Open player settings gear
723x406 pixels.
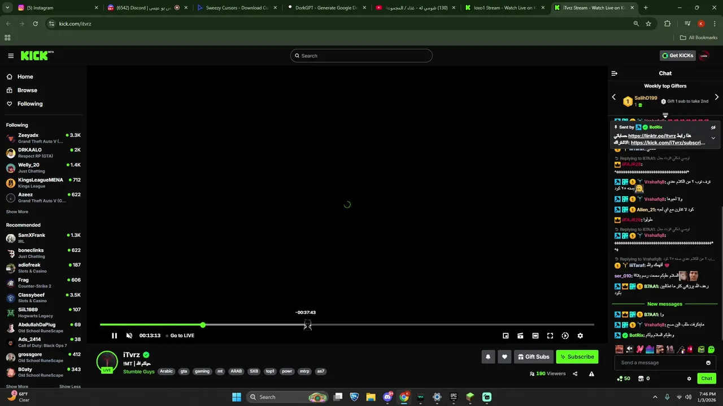pos(580,336)
